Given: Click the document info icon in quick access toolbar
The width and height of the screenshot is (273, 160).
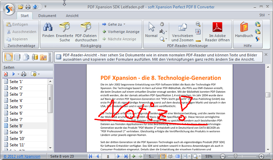Looking at the screenshot, I should point(35,7).
